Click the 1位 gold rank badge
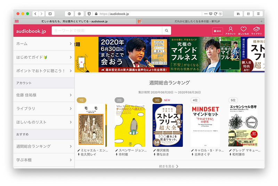This screenshot has width=278, height=186. click(x=82, y=100)
